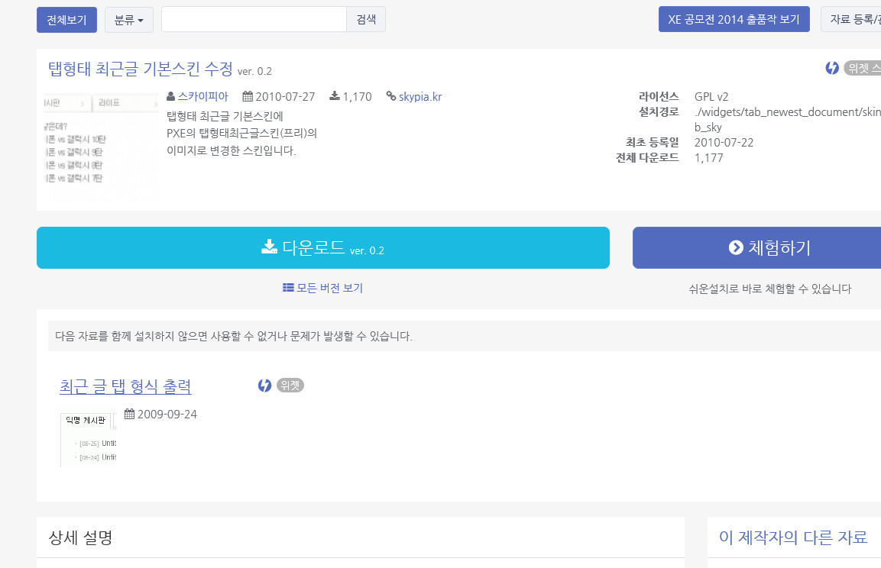
Task: Visit the skypia.kr homepage link
Action: [x=419, y=97]
